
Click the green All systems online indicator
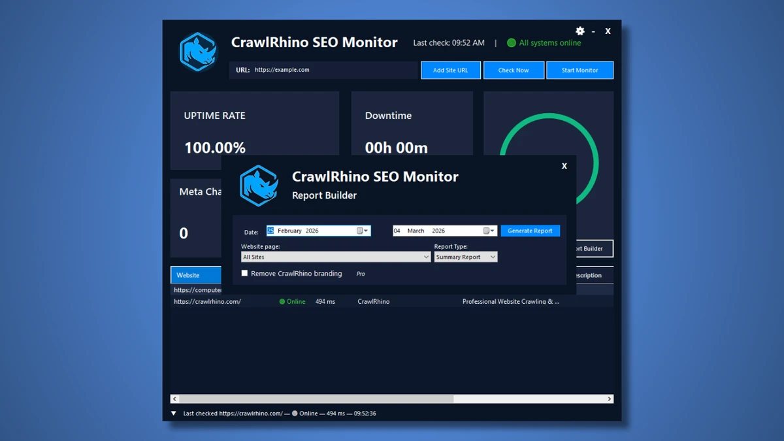pyautogui.click(x=544, y=43)
